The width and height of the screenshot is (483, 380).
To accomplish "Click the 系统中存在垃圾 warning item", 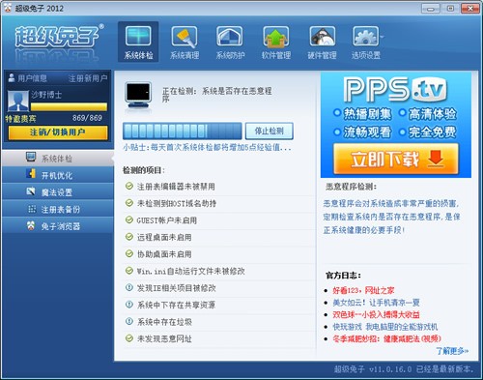I will 164,322.
